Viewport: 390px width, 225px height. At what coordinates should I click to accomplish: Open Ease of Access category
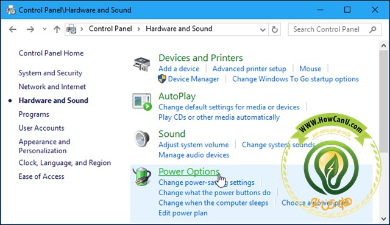[41, 176]
